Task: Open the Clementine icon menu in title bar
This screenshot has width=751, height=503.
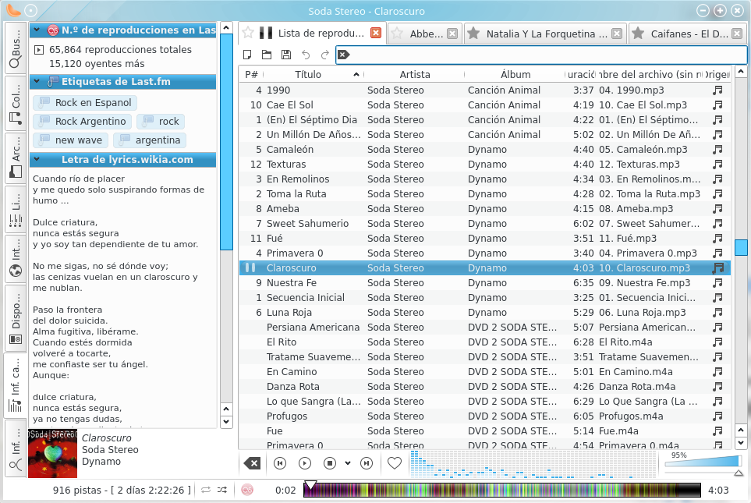Action: [13, 10]
